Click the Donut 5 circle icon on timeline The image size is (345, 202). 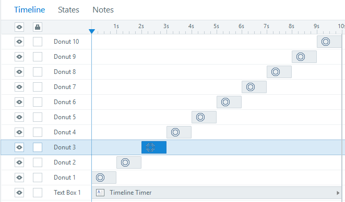pos(200,117)
